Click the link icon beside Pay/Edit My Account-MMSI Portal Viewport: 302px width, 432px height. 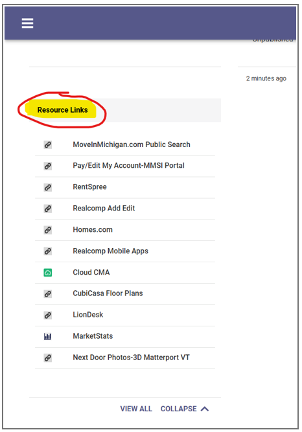(x=48, y=166)
